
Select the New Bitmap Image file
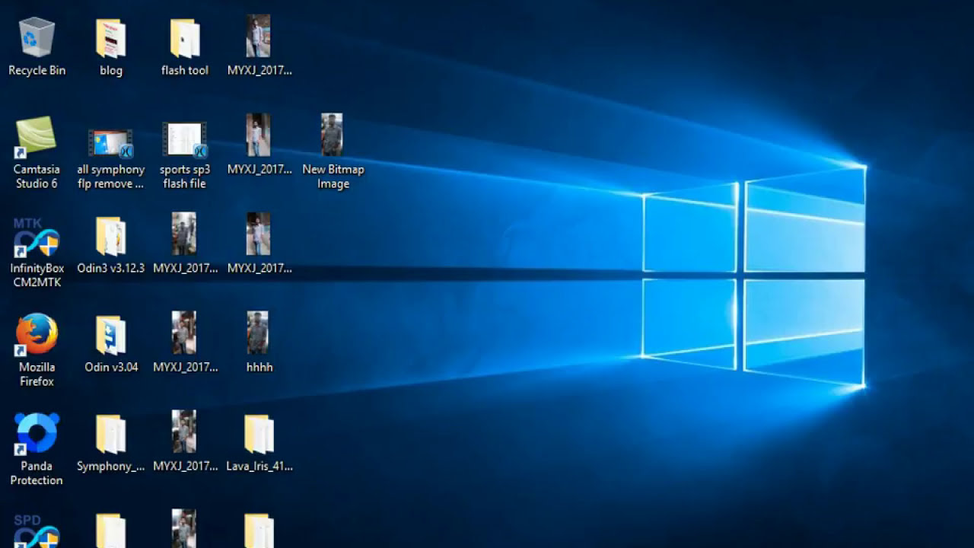click(333, 135)
